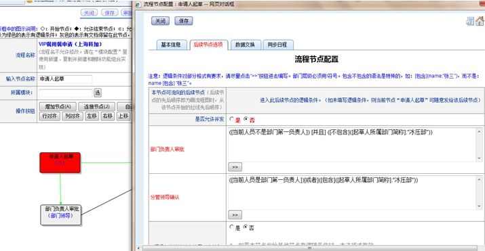This screenshot has height=251, width=485.
Task: Click the dialog horizontal scrollbar thumb
Action: (309, 248)
